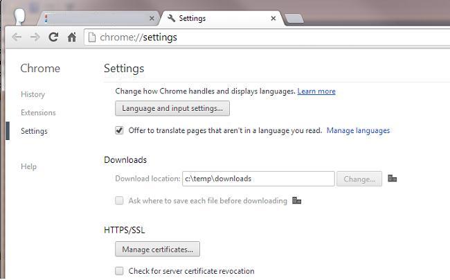The image size is (450, 280).
Task: Switch to the first browser tab
Action: [98, 19]
